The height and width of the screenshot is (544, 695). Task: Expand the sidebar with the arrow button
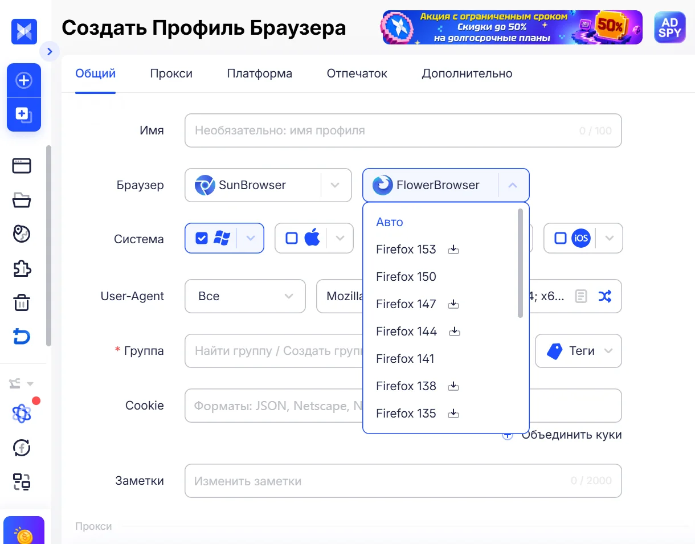click(50, 52)
